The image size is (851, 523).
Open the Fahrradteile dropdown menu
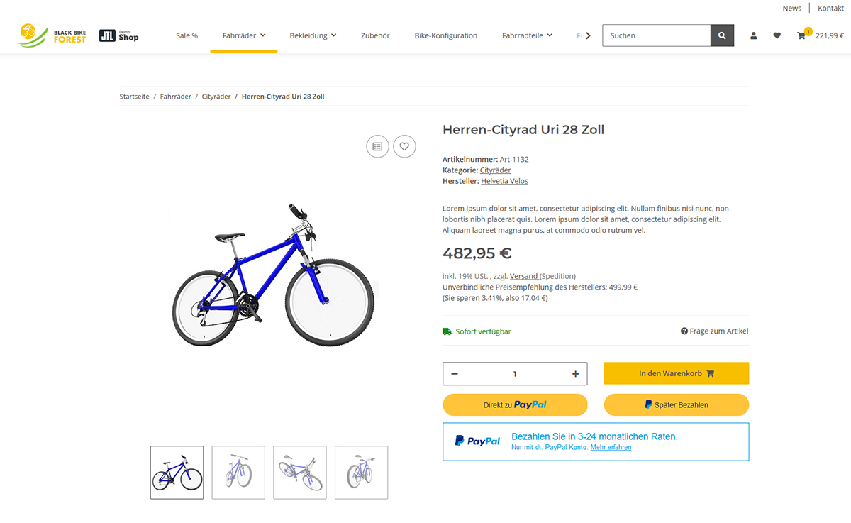pyautogui.click(x=527, y=35)
